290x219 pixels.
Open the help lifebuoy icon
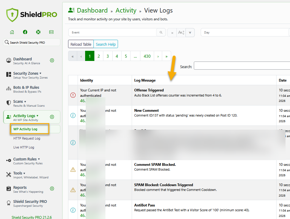(38, 32)
